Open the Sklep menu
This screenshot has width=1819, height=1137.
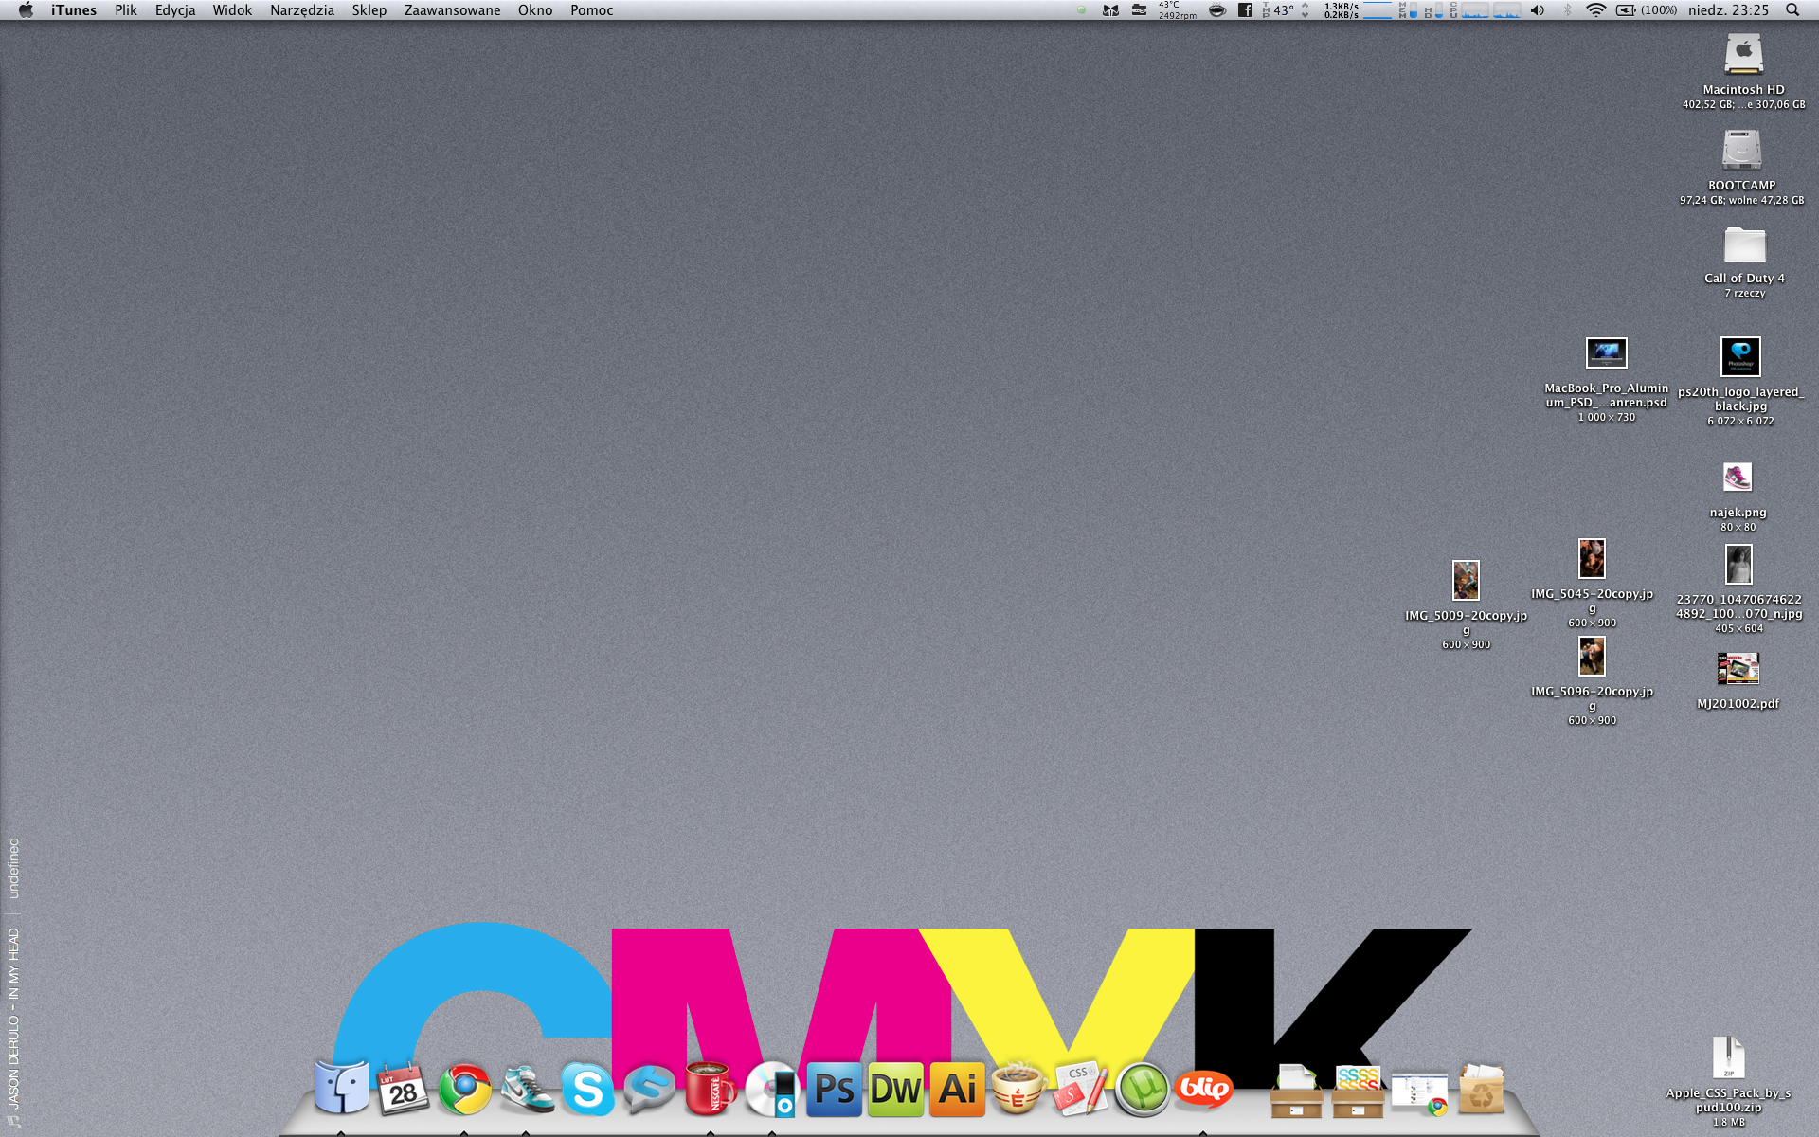pos(369,10)
